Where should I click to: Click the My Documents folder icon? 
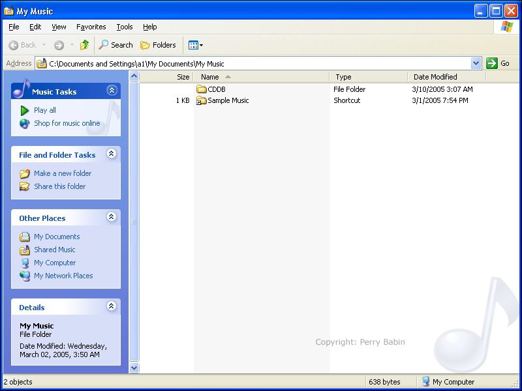[24, 237]
